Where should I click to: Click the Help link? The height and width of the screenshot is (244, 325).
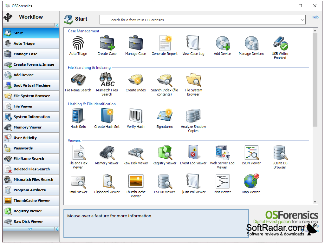pyautogui.click(x=315, y=17)
